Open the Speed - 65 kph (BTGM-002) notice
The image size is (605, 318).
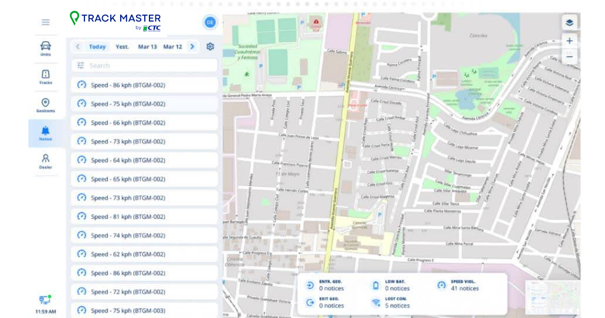click(144, 179)
